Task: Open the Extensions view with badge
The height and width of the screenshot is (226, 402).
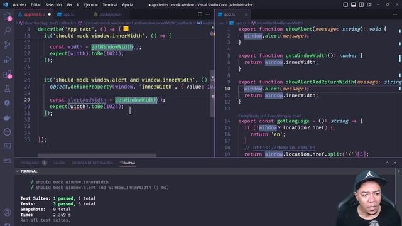Action: coord(7,74)
